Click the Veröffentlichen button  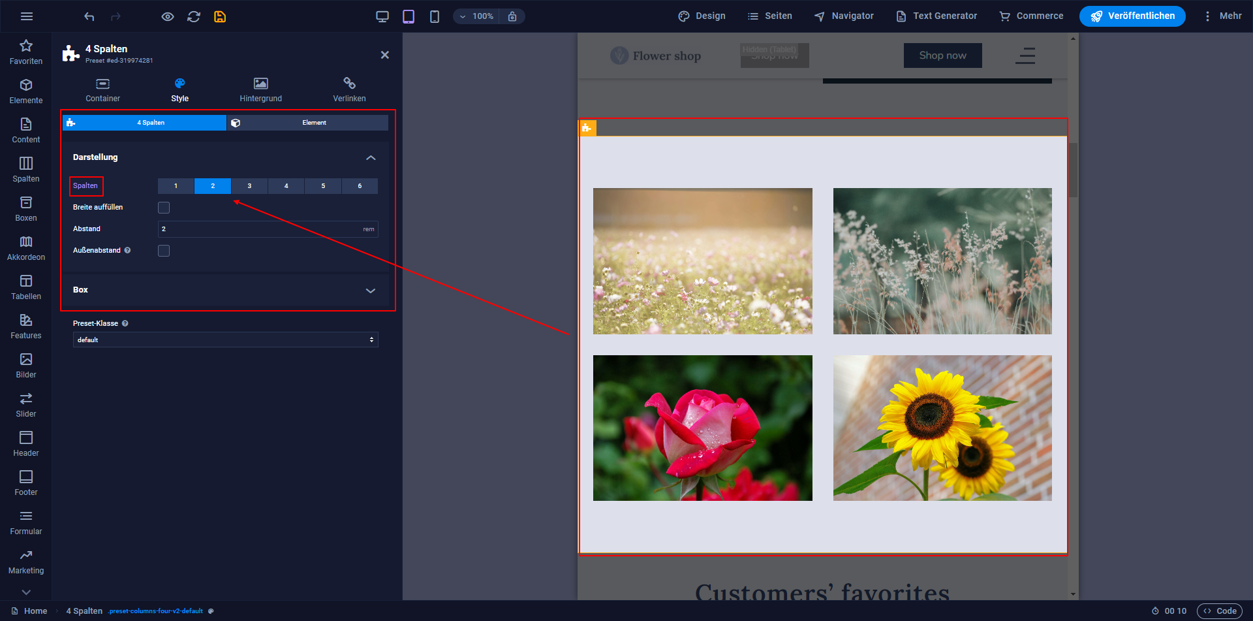tap(1132, 16)
